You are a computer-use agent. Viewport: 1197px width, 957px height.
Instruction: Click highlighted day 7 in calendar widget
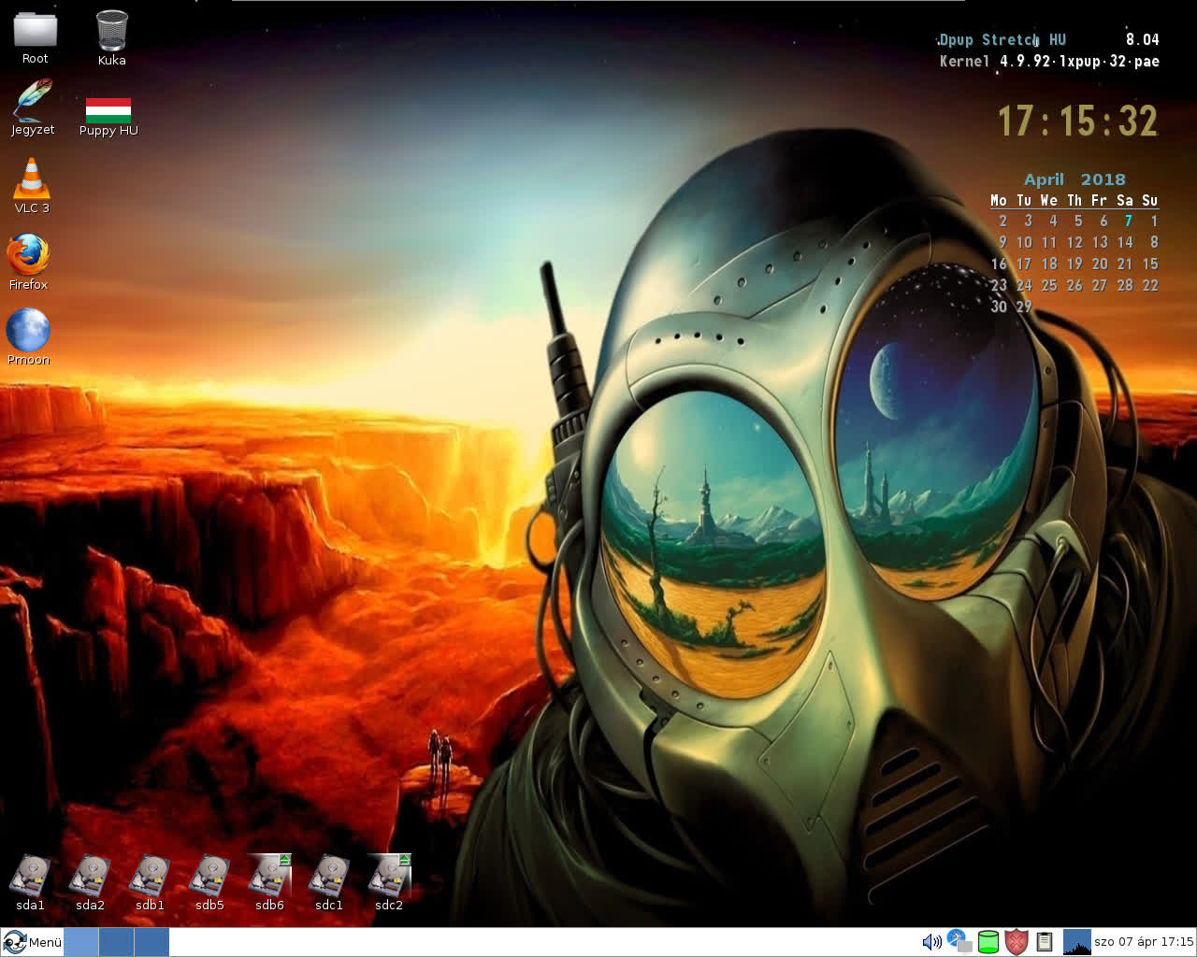[x=1129, y=221]
